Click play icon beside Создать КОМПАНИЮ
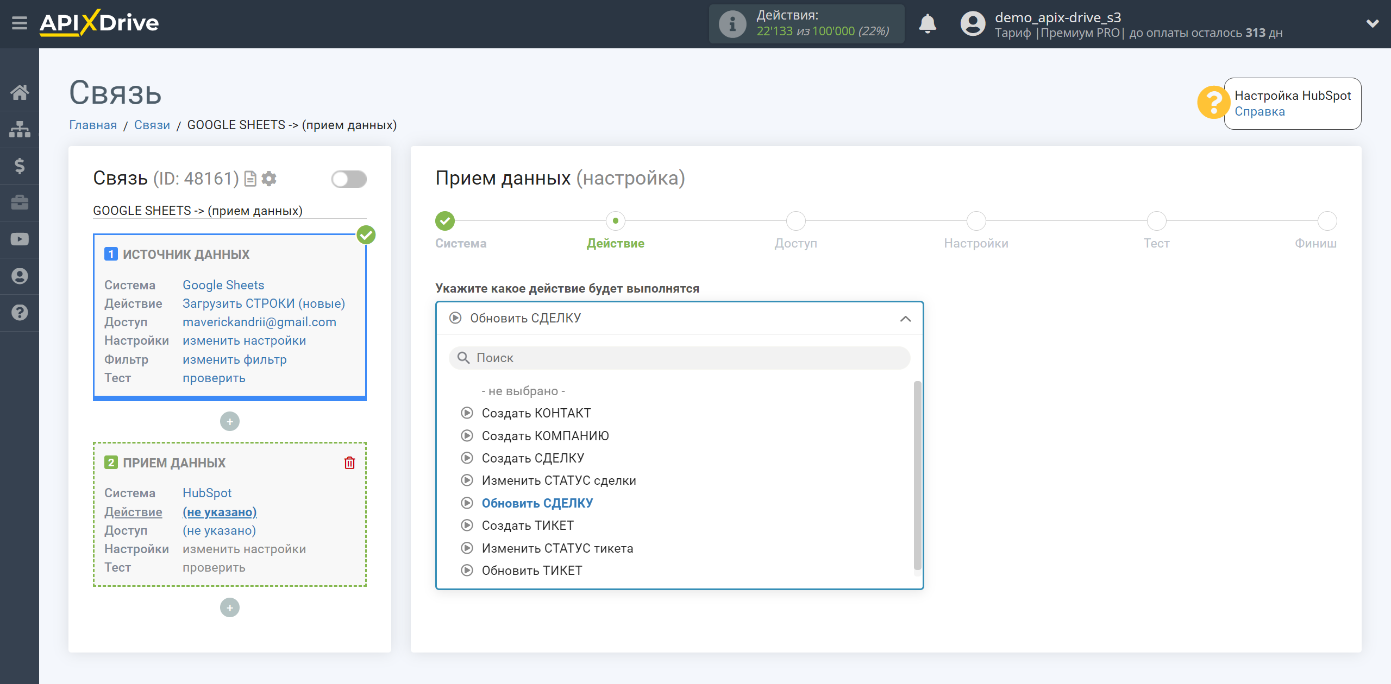1391x684 pixels. pyautogui.click(x=467, y=436)
